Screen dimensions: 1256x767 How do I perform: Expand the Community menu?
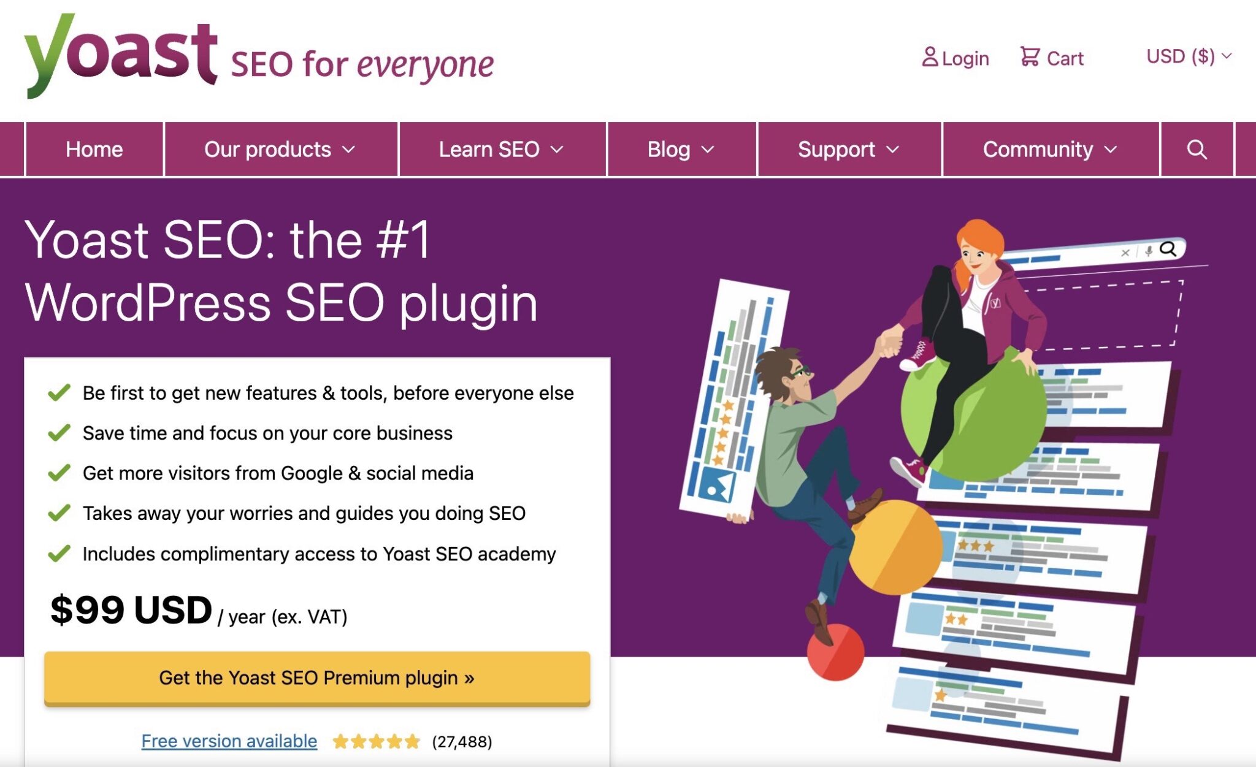(x=1051, y=150)
